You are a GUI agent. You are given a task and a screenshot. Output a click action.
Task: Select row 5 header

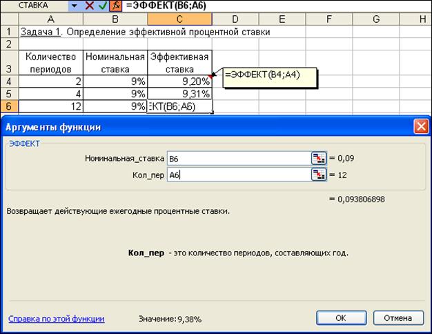(x=9, y=94)
